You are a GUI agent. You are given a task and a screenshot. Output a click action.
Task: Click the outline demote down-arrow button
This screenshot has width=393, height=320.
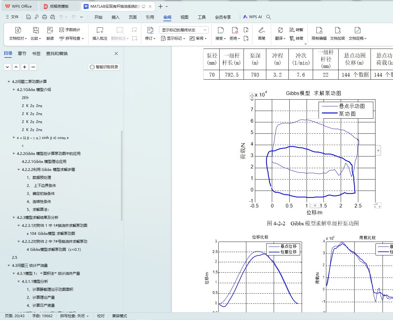pyautogui.click(x=7, y=67)
